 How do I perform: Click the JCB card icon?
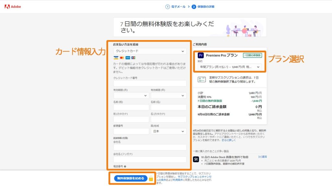click(133, 57)
